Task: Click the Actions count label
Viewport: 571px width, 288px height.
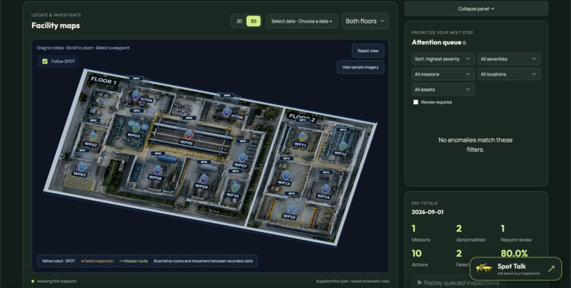Action: click(420, 265)
